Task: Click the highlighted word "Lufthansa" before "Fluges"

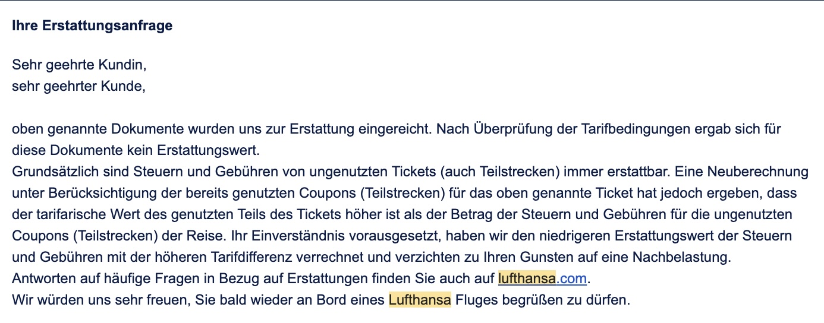Action: [x=420, y=299]
